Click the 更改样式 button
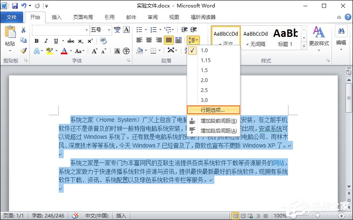Screen dimensions: 353x220 (x=319, y=36)
